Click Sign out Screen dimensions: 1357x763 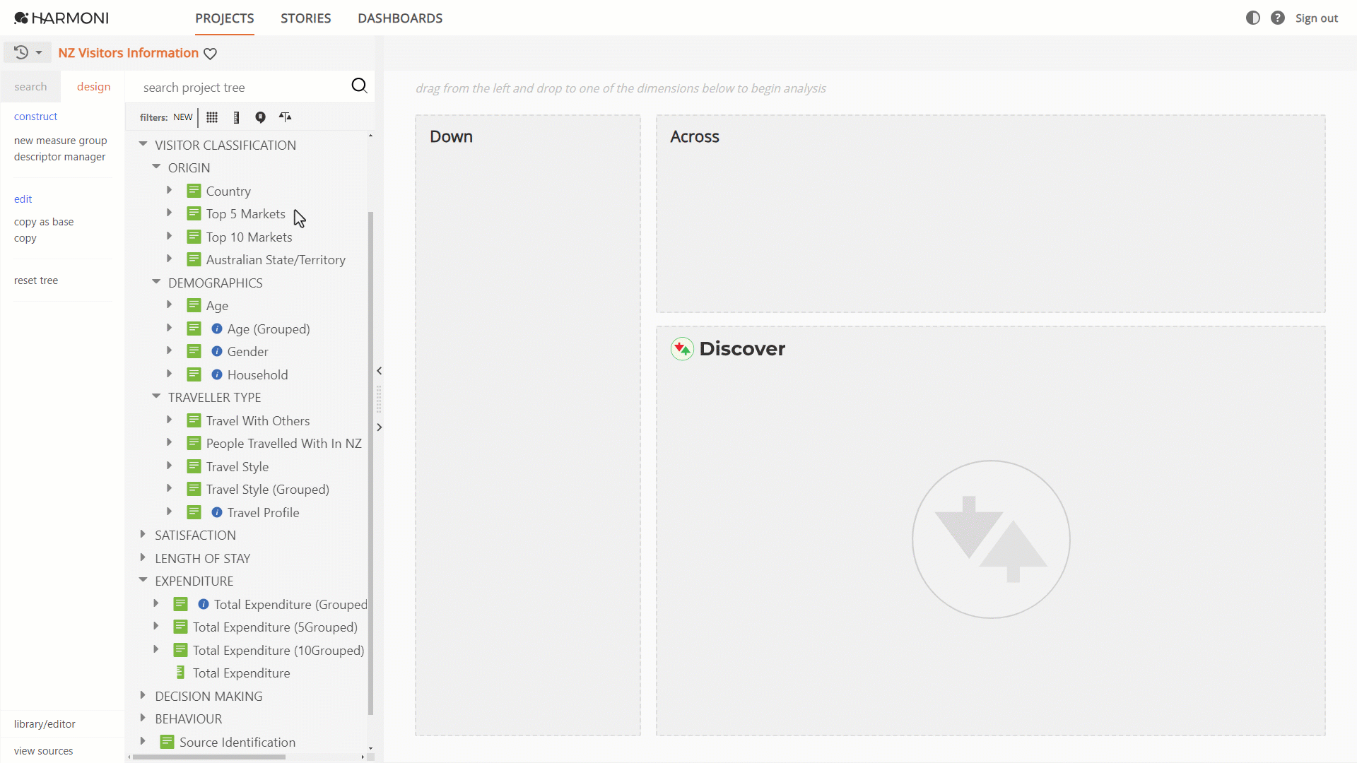[1316, 18]
